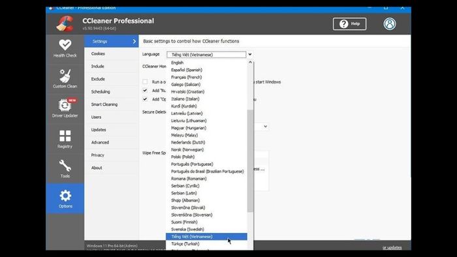
Task: Select Slovenščina (Slovenian) language
Action: click(x=207, y=215)
